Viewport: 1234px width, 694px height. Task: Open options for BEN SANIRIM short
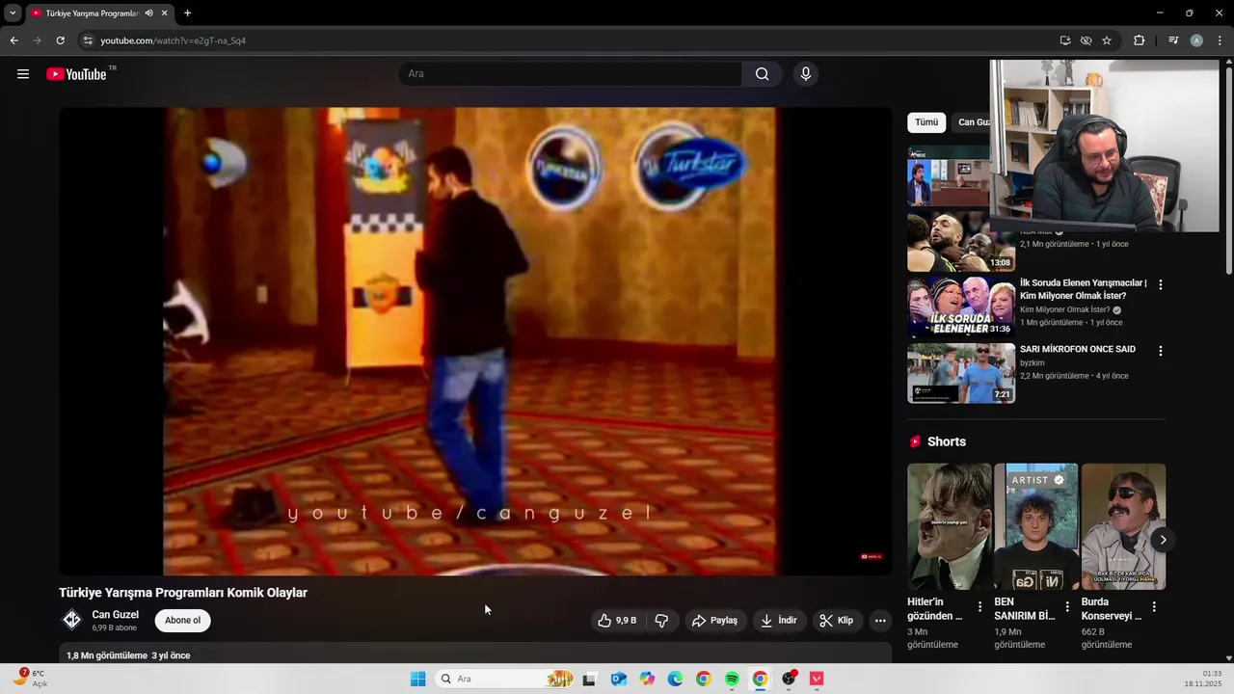point(1067,607)
